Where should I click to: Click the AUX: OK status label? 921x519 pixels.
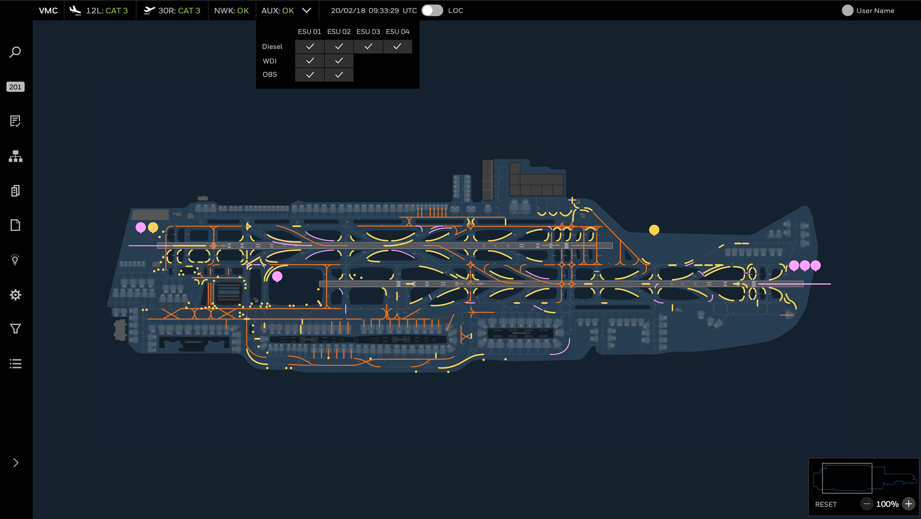(277, 11)
